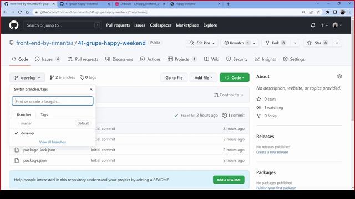View the 2 branches link
Viewport: 355px width, 199px height.
pyautogui.click(x=63, y=77)
